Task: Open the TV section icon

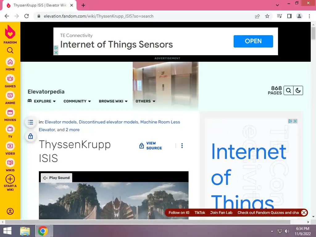Action: [10, 131]
